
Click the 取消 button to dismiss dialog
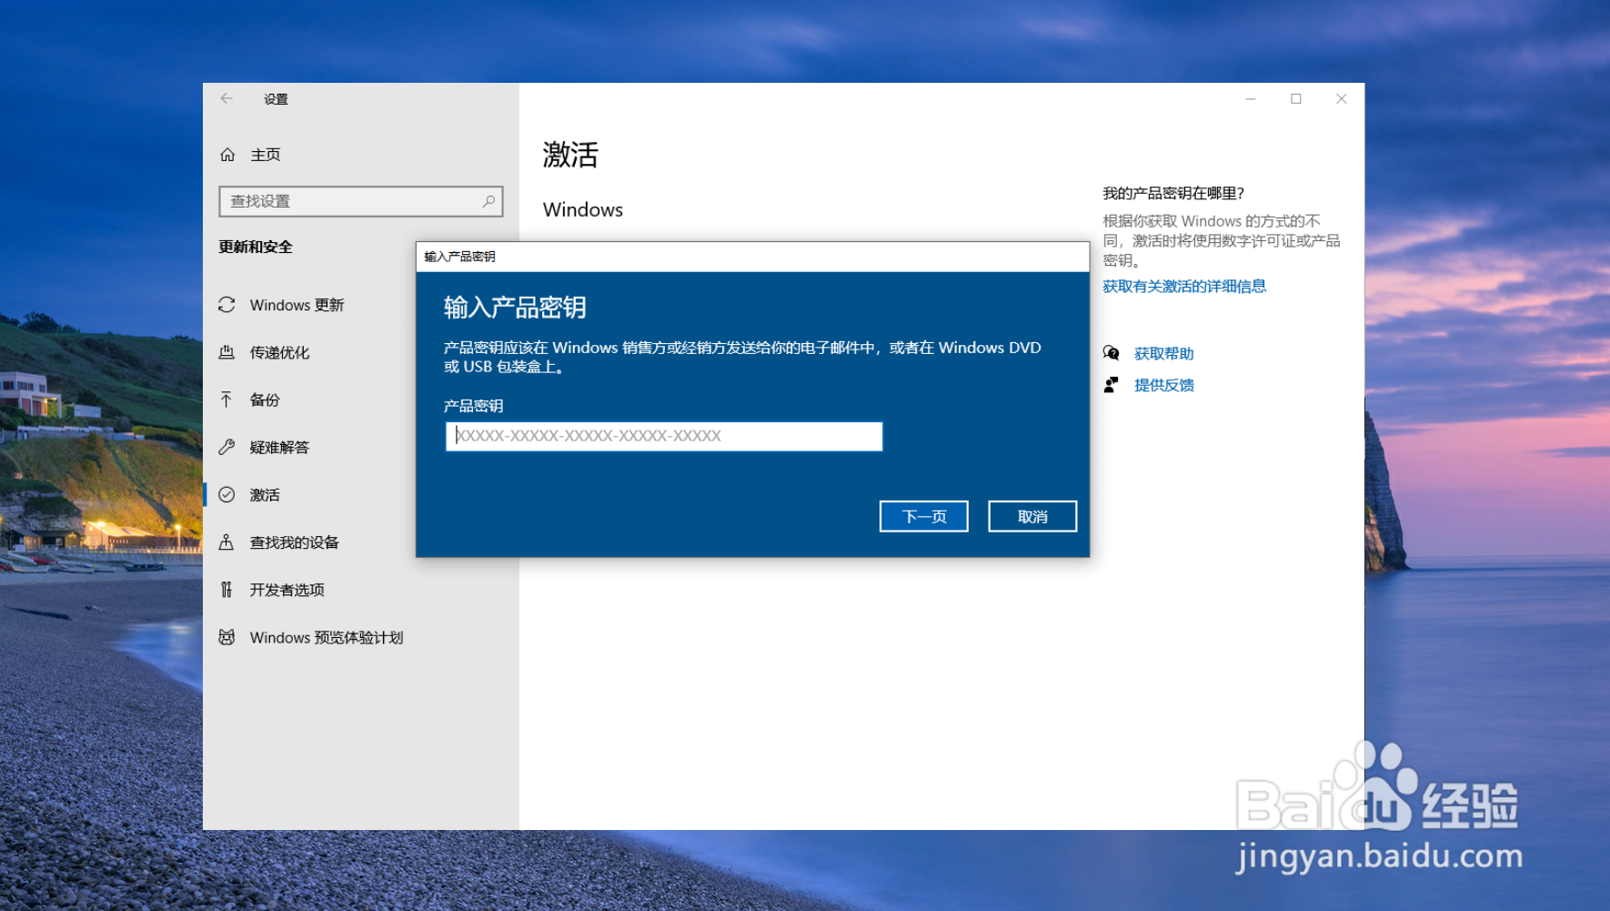pyautogui.click(x=1031, y=516)
